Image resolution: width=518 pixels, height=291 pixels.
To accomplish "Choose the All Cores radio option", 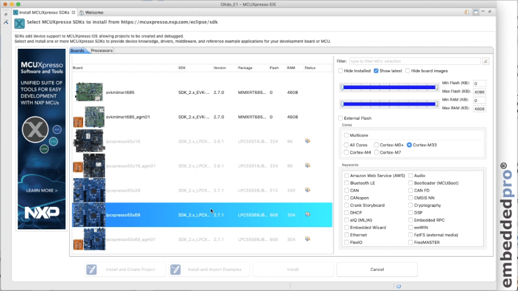I will click(x=346, y=145).
